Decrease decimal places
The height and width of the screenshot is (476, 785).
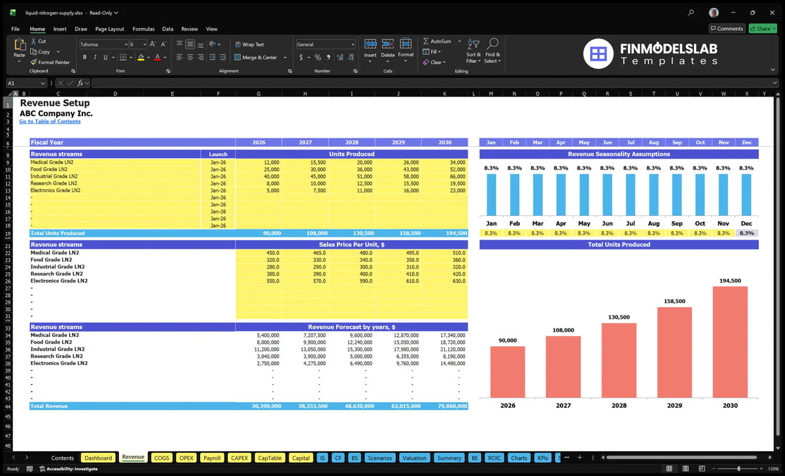(x=349, y=57)
